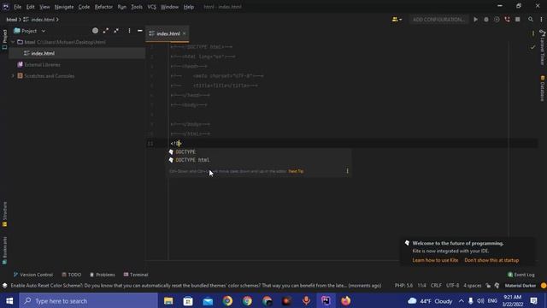Click the Stop square icon in toolbar
The width and height of the screenshot is (547, 308).
point(518,20)
